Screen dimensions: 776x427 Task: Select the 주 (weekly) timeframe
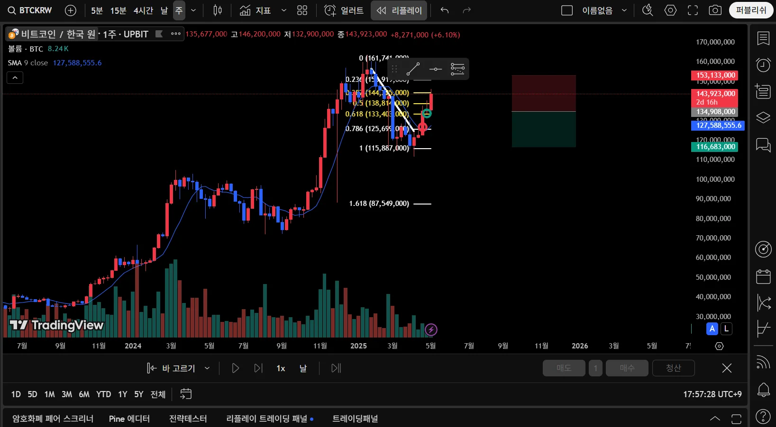pyautogui.click(x=179, y=10)
